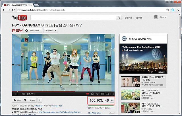Click the YouTube logo
The height and width of the screenshot is (116, 182).
pos(19,18)
